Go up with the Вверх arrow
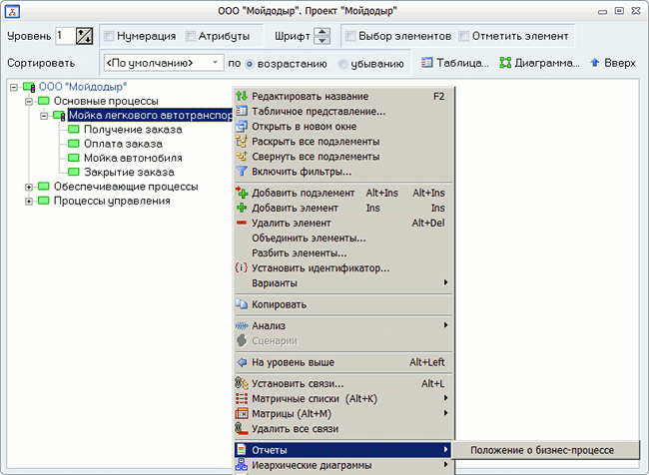 point(613,63)
